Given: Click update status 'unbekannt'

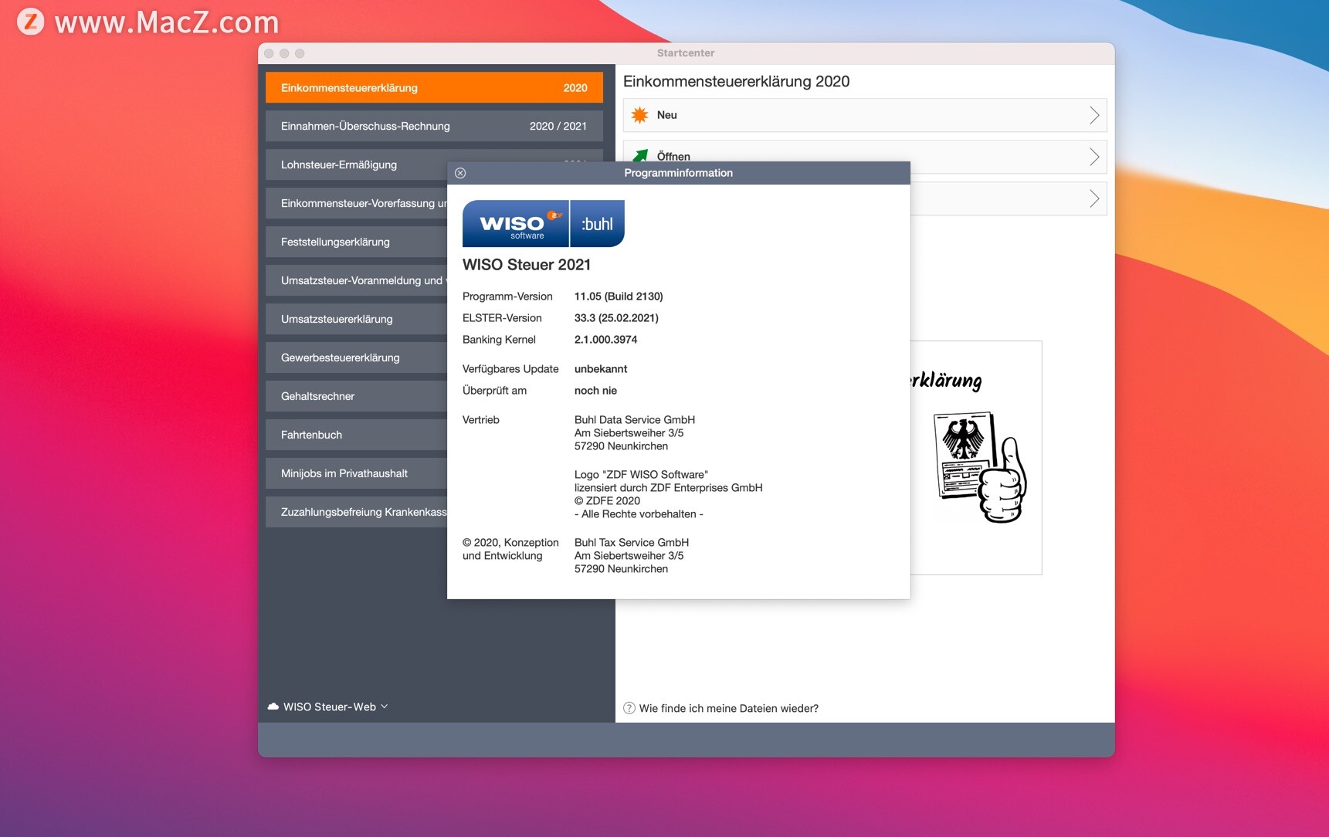Looking at the screenshot, I should click(601, 369).
